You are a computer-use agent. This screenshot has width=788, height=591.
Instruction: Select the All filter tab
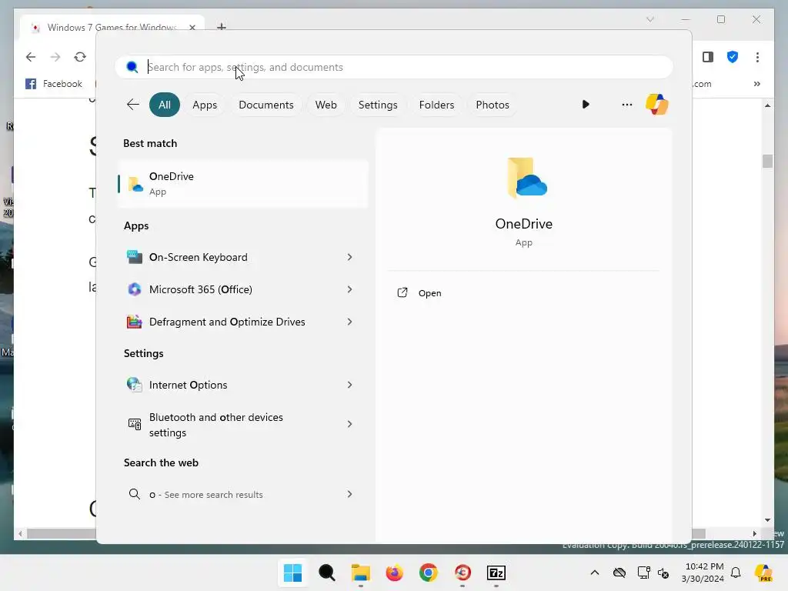point(165,105)
